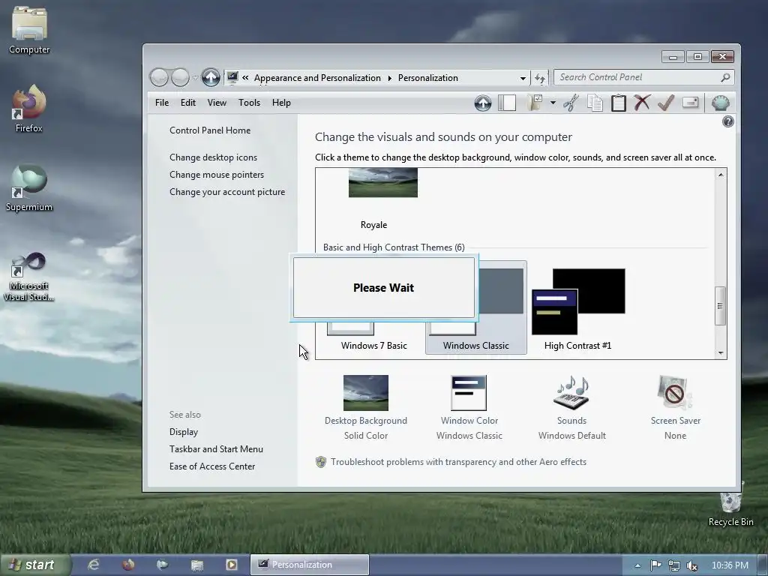Launch Internet Explorer from taskbar
Viewport: 768px width, 576px height.
tap(93, 565)
